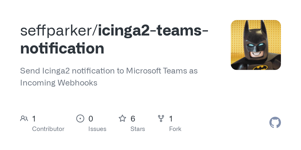Click the issues circle-dot icon

[80, 118]
